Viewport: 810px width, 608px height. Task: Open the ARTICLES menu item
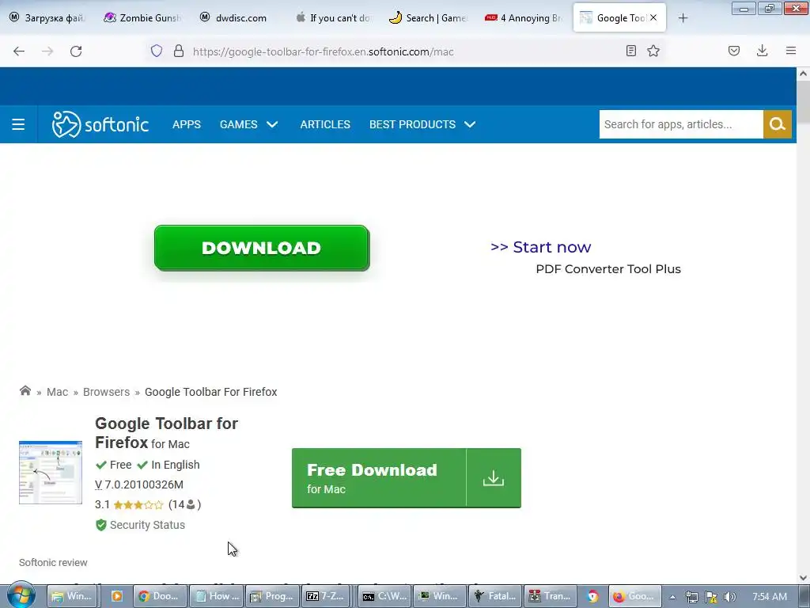(325, 124)
